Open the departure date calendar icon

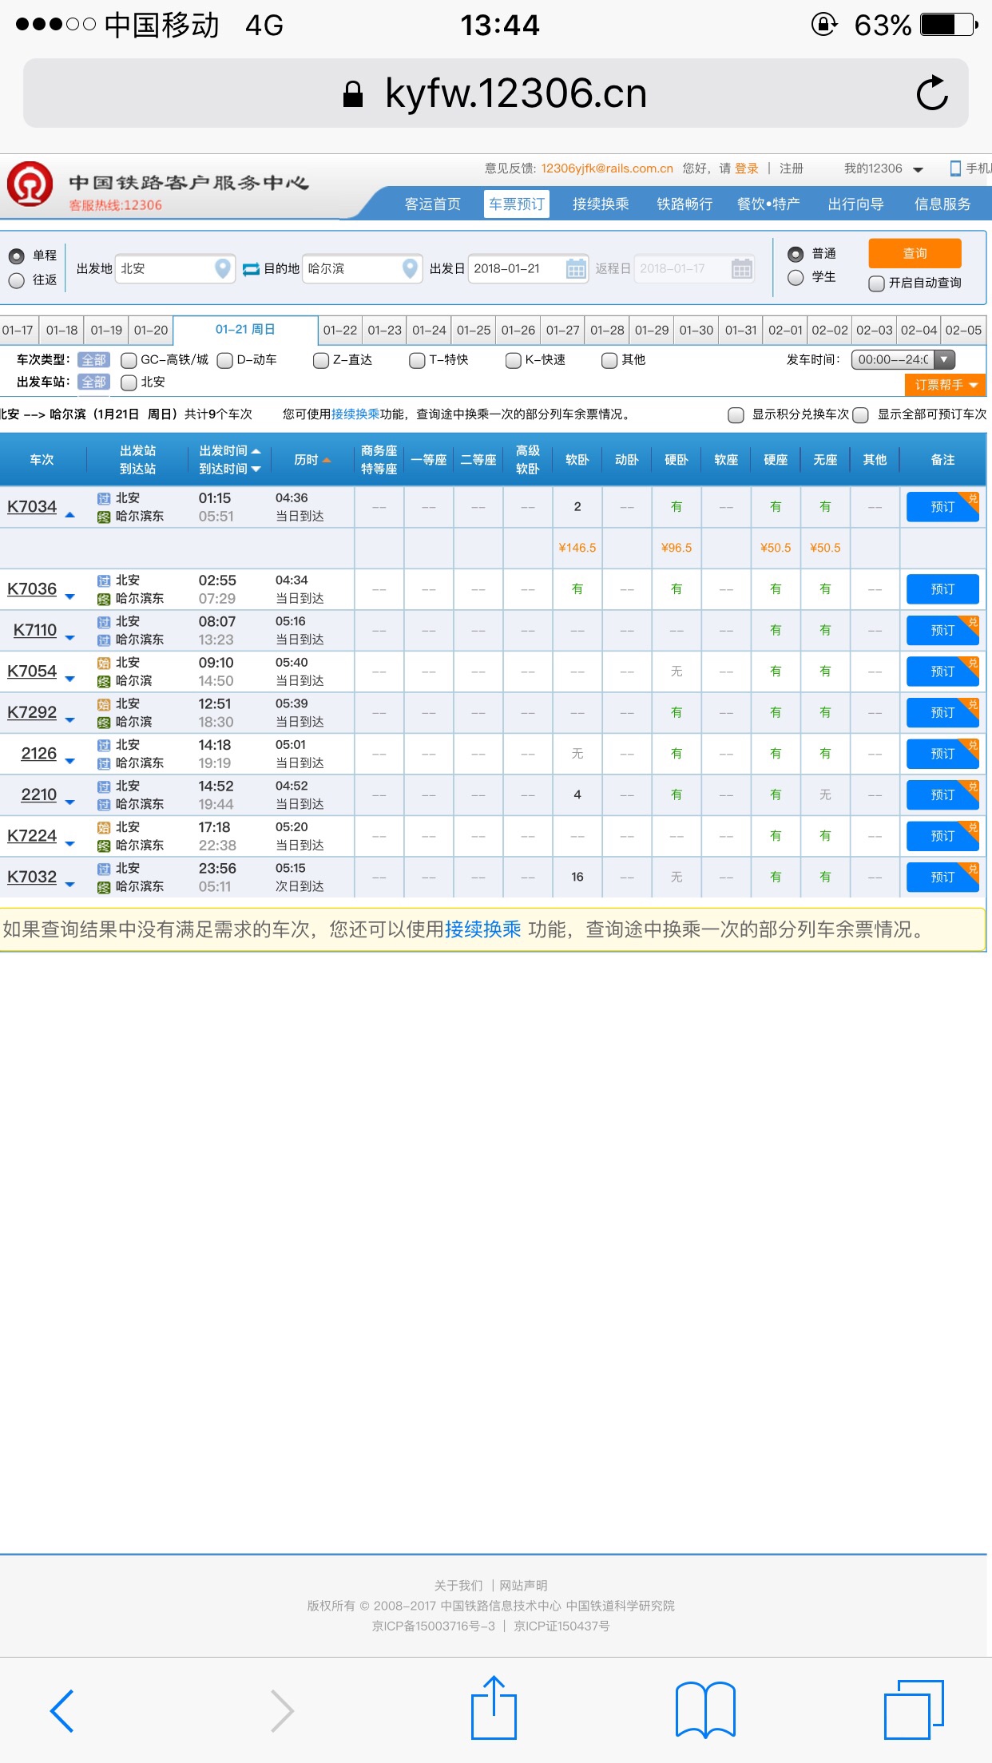click(x=576, y=269)
